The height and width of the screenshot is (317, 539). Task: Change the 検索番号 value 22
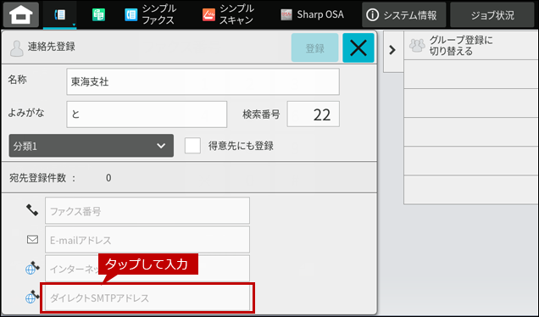click(x=314, y=114)
